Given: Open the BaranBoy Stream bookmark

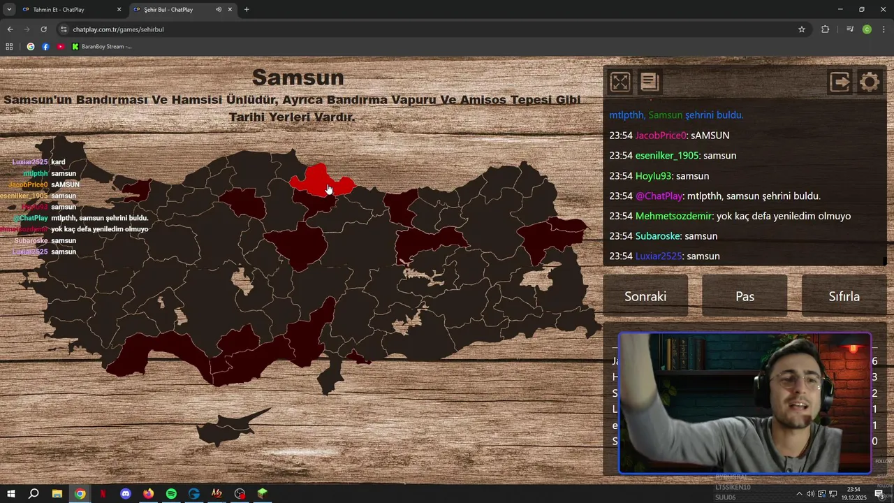Looking at the screenshot, I should (102, 47).
